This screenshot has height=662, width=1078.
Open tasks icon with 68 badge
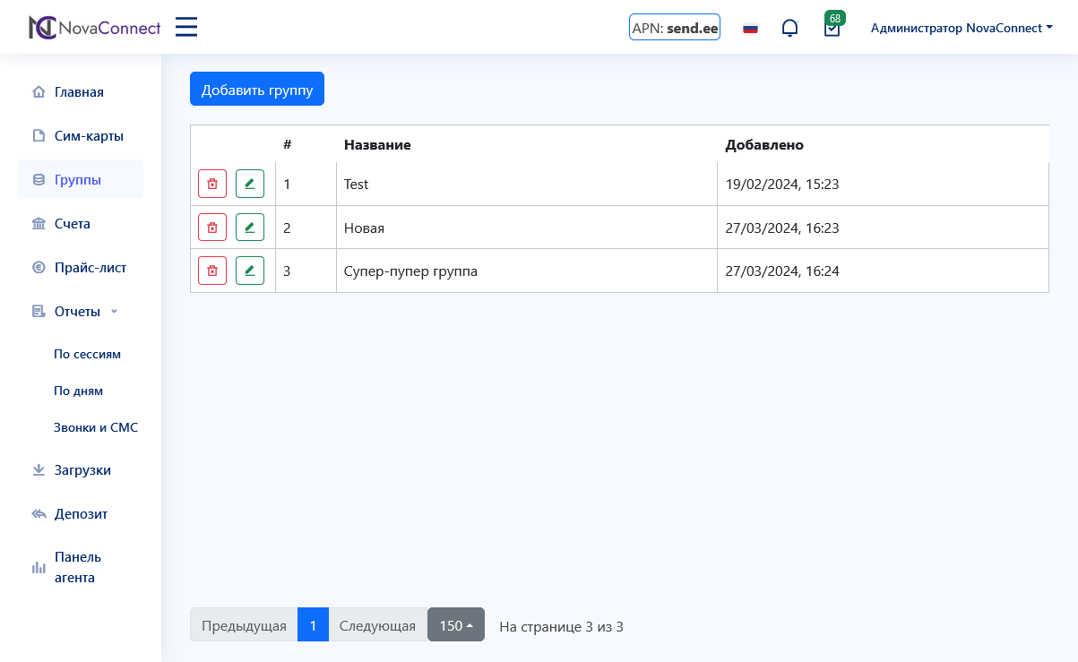pos(832,28)
